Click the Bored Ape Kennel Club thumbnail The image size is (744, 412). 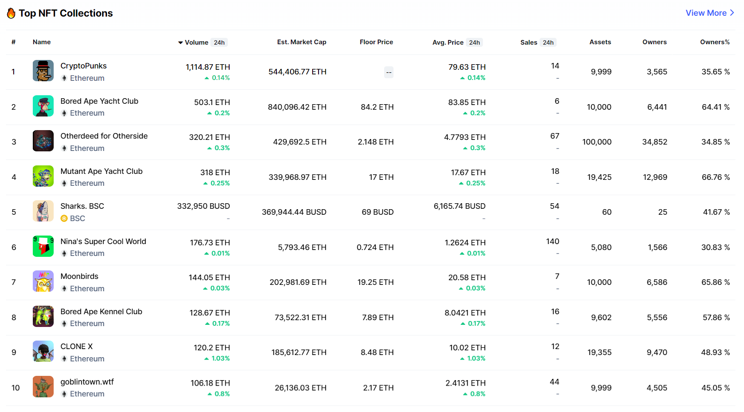click(x=43, y=316)
